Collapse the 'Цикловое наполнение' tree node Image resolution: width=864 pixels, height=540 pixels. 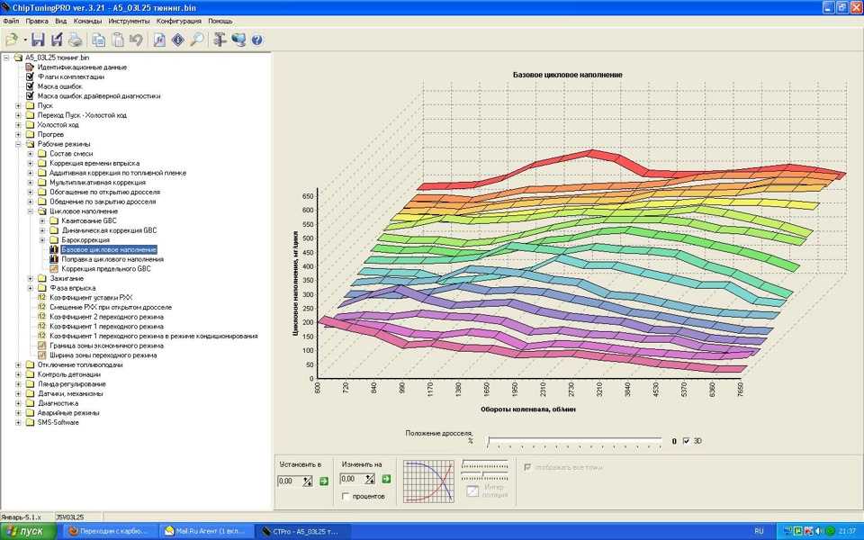(x=31, y=211)
